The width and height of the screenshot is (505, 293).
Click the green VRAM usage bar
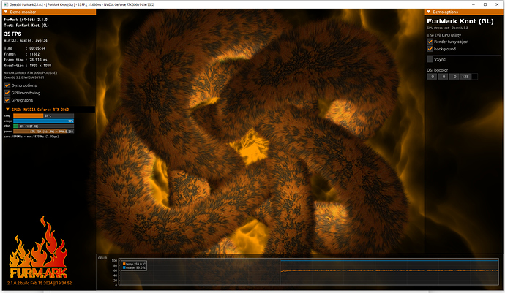(x=43, y=126)
